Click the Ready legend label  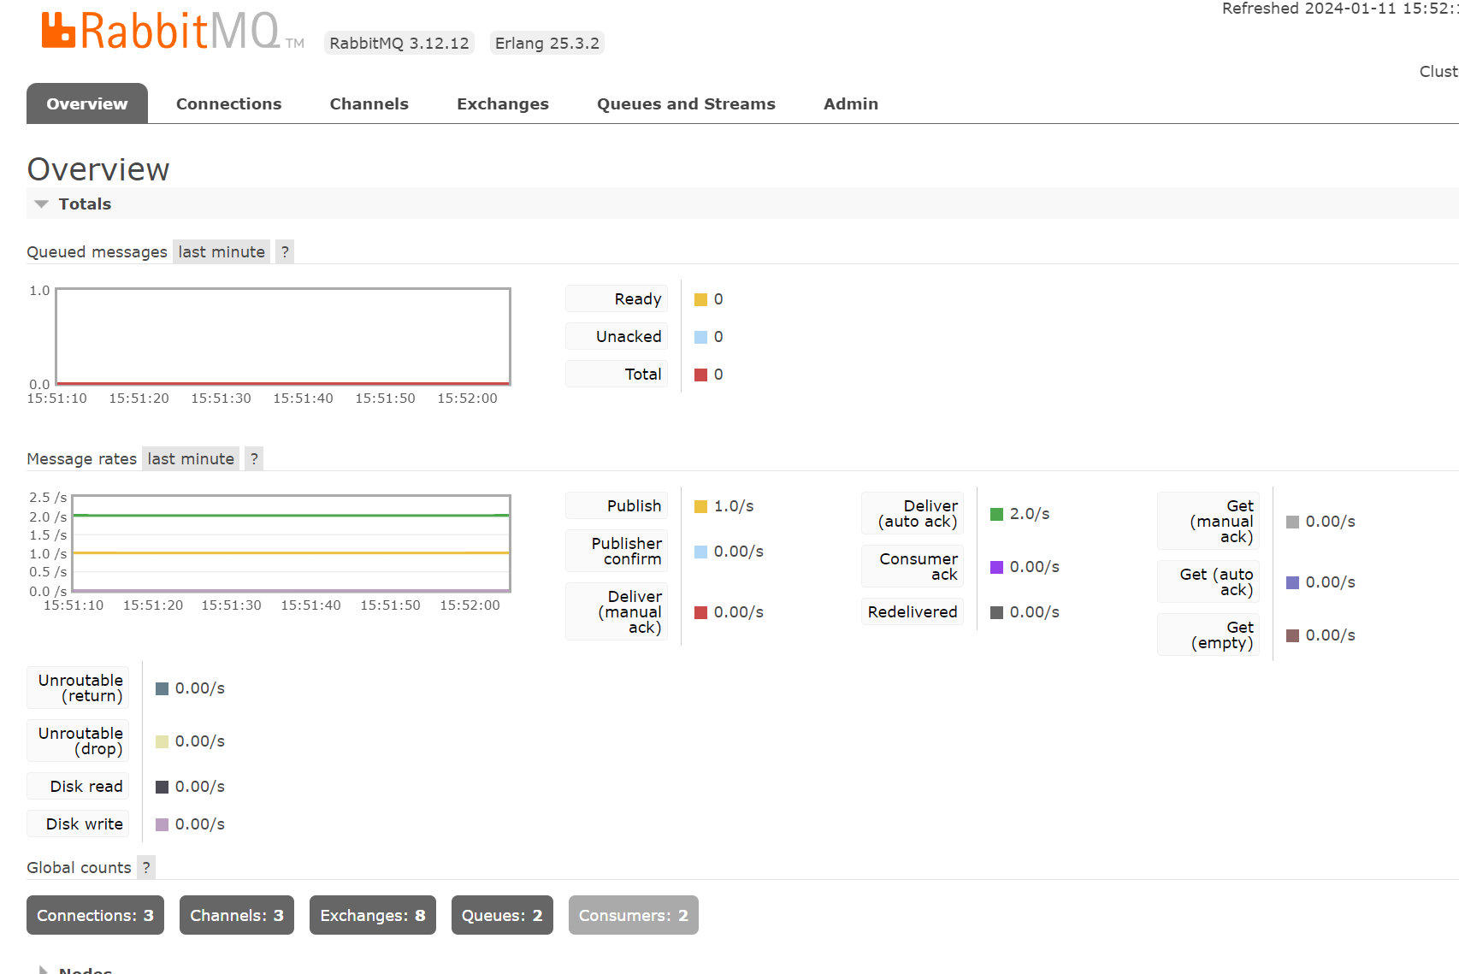click(x=617, y=299)
